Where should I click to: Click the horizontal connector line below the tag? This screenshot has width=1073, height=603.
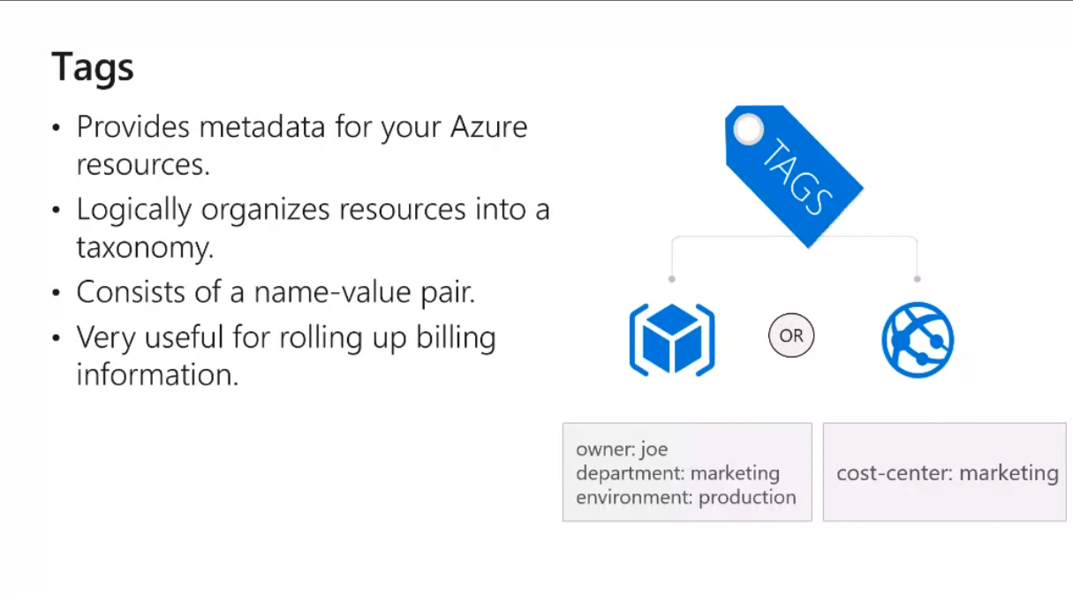pos(724,237)
